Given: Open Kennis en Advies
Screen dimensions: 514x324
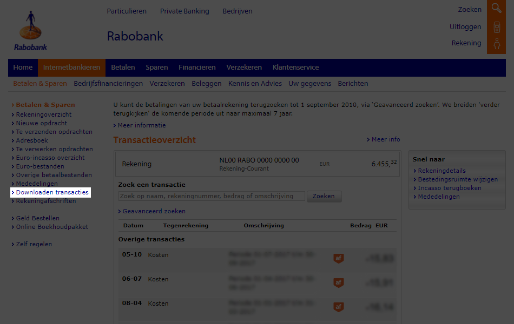Looking at the screenshot, I should (x=255, y=84).
